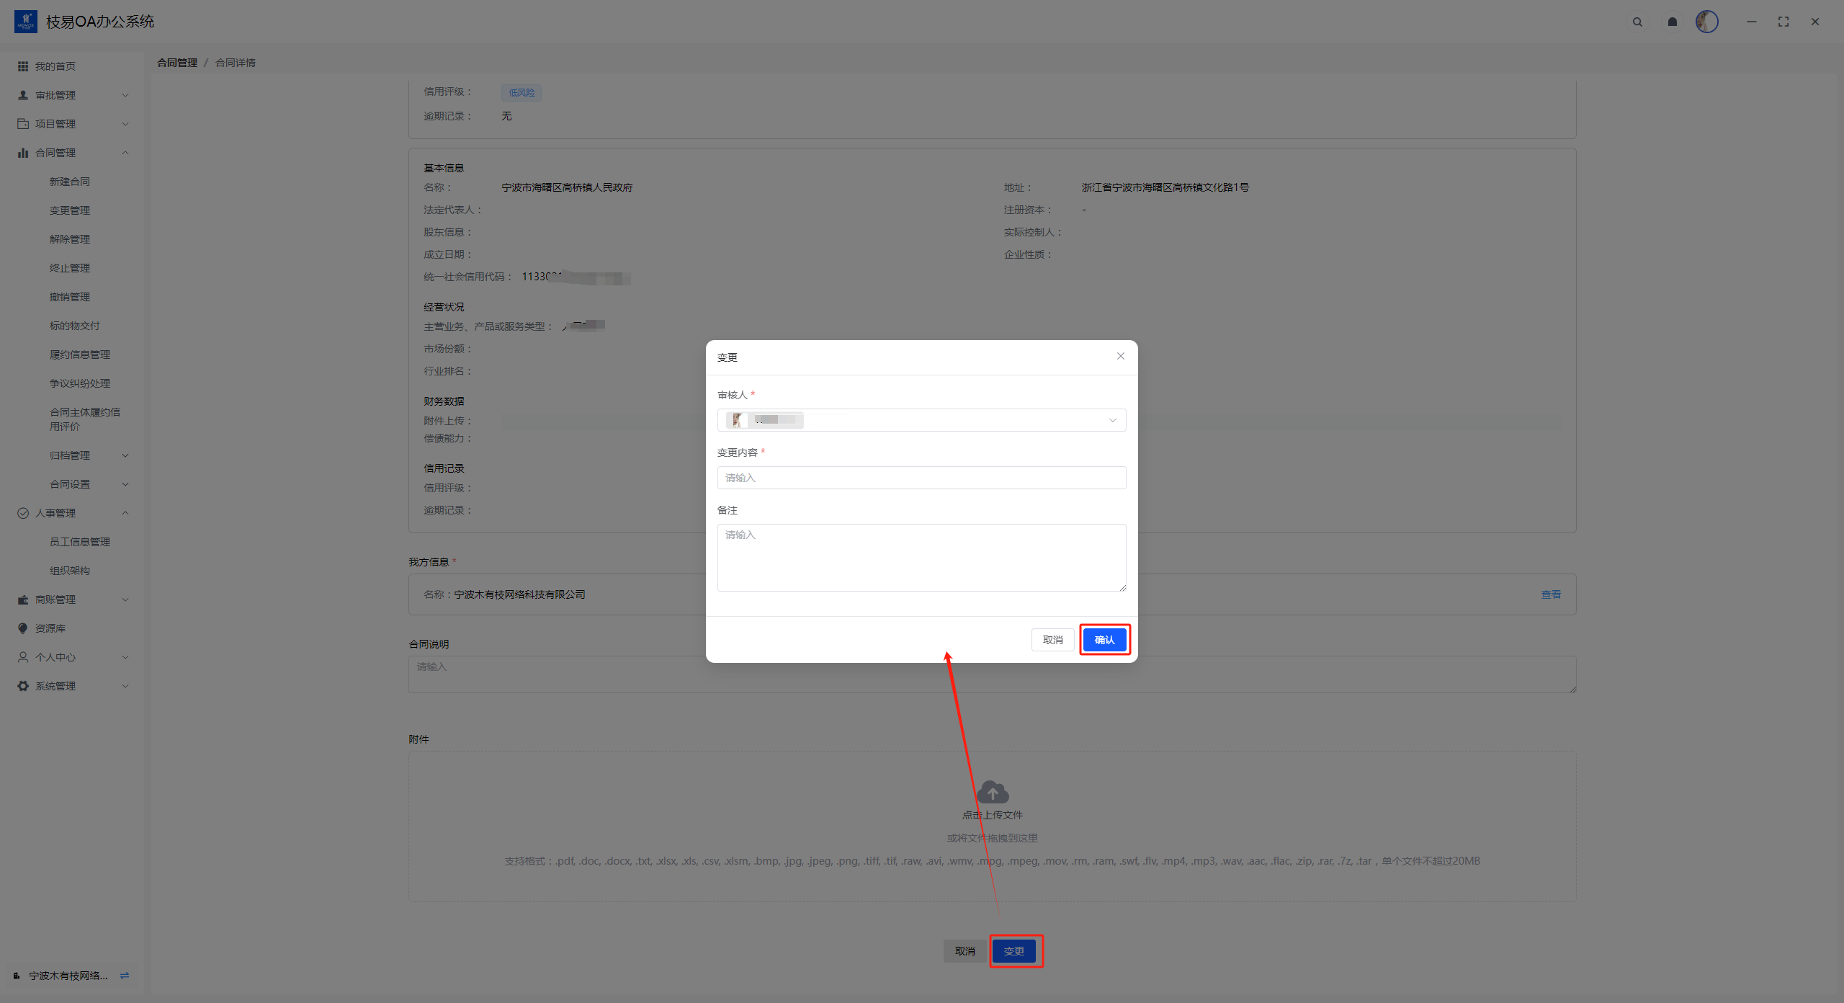Click the user avatar in header
1844x1003 pixels.
pos(1706,22)
